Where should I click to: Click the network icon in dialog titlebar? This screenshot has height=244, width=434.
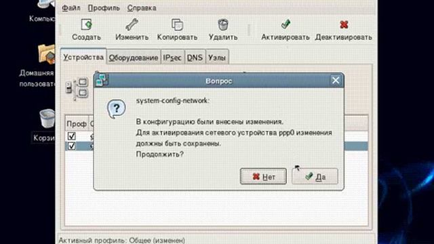tap(102, 80)
